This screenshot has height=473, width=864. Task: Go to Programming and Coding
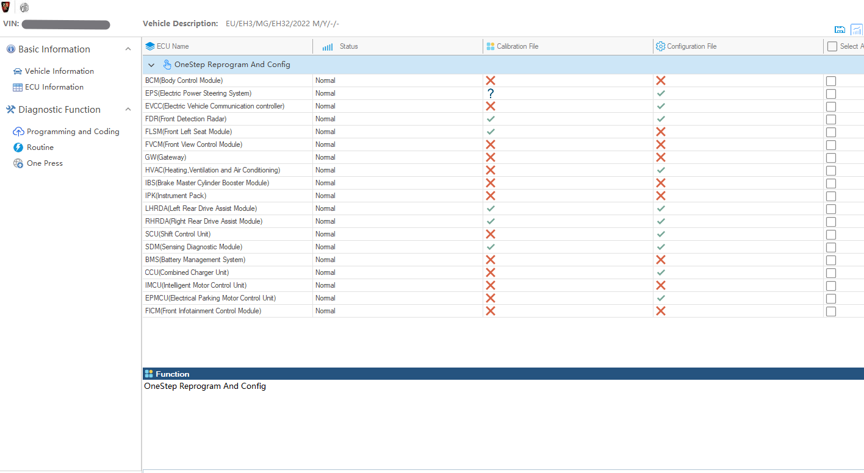(73, 132)
